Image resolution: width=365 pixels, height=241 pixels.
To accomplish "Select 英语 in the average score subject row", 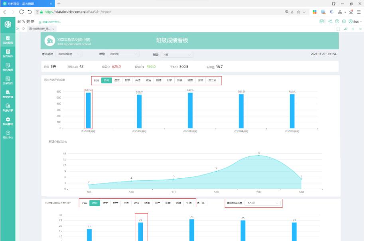I will click(138, 80).
